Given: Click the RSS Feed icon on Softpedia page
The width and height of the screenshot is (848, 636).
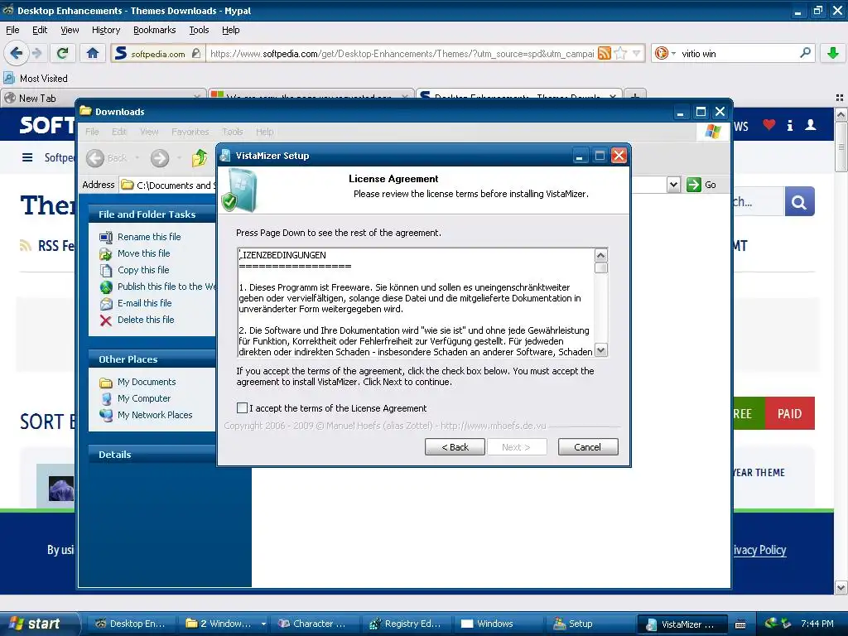Looking at the screenshot, I should [x=26, y=245].
